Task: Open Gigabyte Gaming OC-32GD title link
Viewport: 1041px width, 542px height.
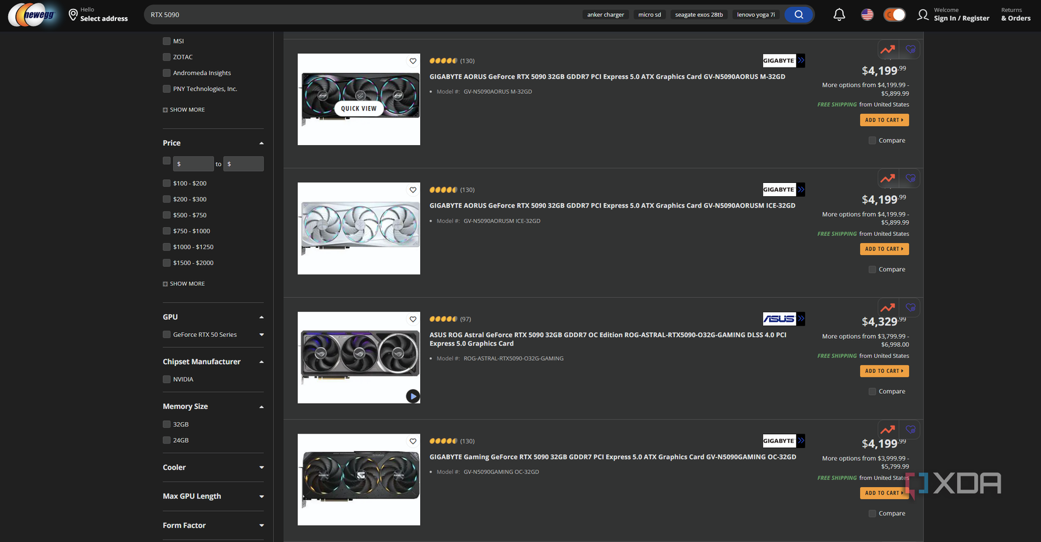Action: [x=613, y=457]
